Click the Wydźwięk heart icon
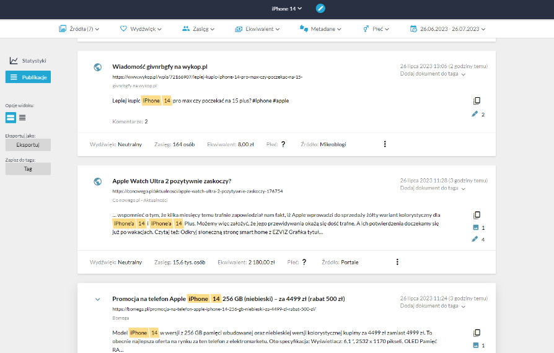 point(123,28)
